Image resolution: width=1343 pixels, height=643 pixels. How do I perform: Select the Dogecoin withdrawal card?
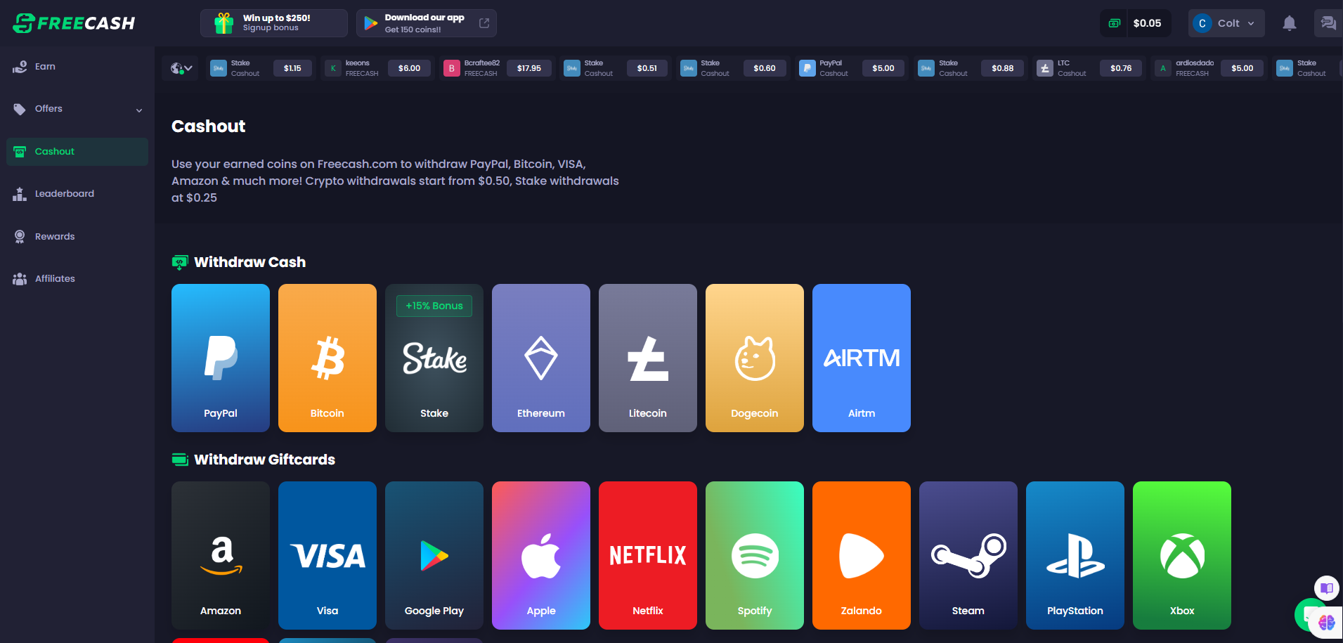tap(755, 358)
